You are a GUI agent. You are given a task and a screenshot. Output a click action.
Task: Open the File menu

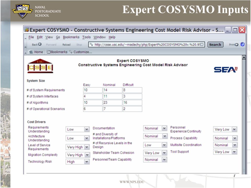pos(31,37)
